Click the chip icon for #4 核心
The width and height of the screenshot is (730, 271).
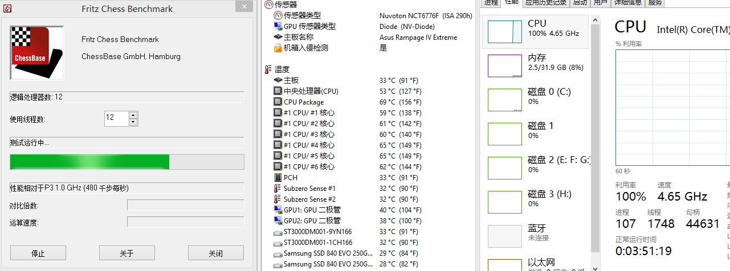pos(278,145)
